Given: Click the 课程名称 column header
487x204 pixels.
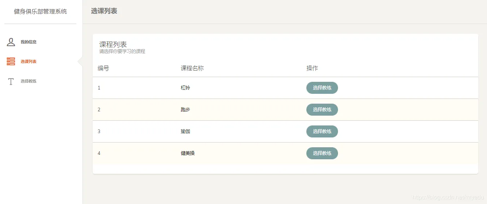Looking at the screenshot, I should (192, 68).
